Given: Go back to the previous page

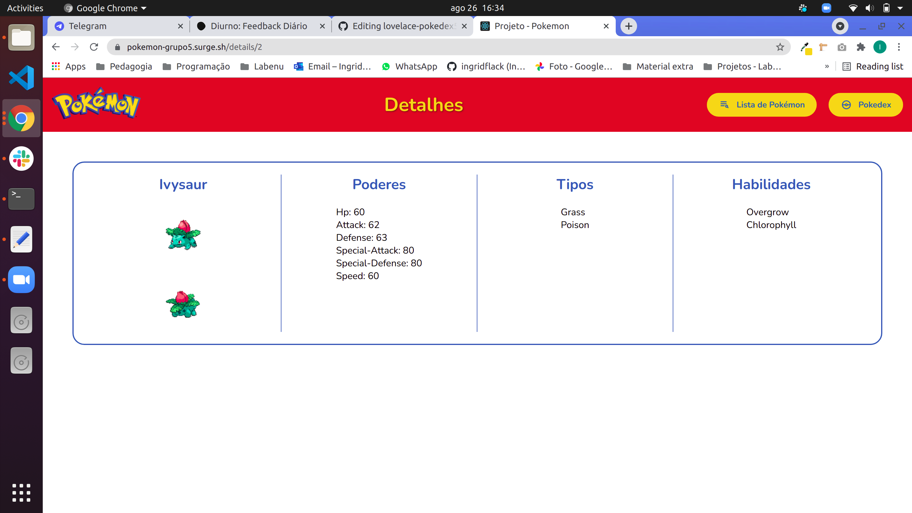Looking at the screenshot, I should [56, 47].
